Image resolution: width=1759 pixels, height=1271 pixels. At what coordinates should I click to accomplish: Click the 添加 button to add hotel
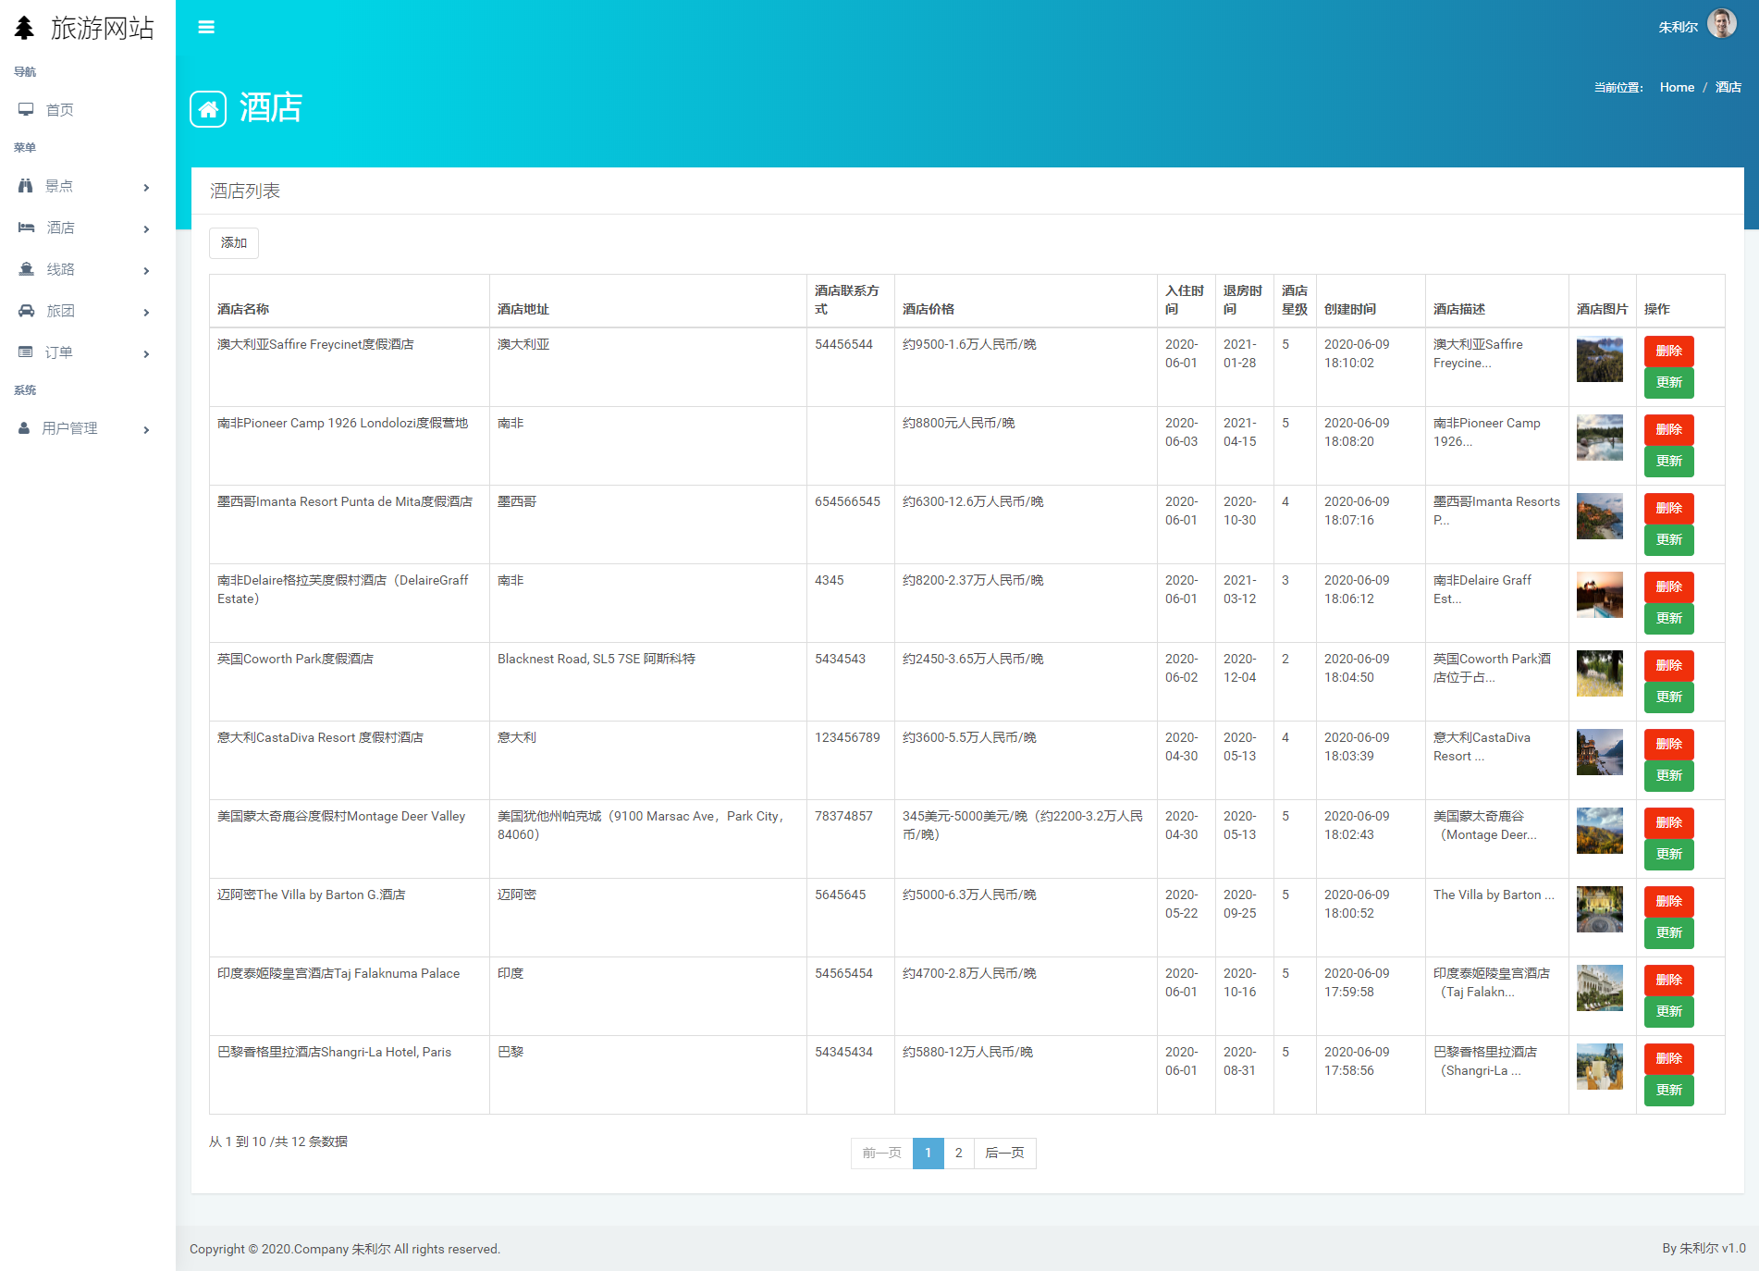pos(234,243)
